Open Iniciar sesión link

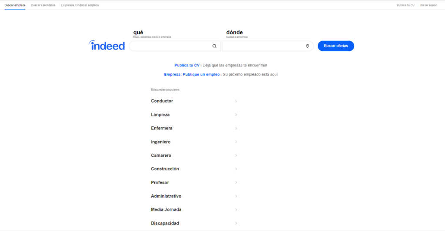(x=428, y=5)
